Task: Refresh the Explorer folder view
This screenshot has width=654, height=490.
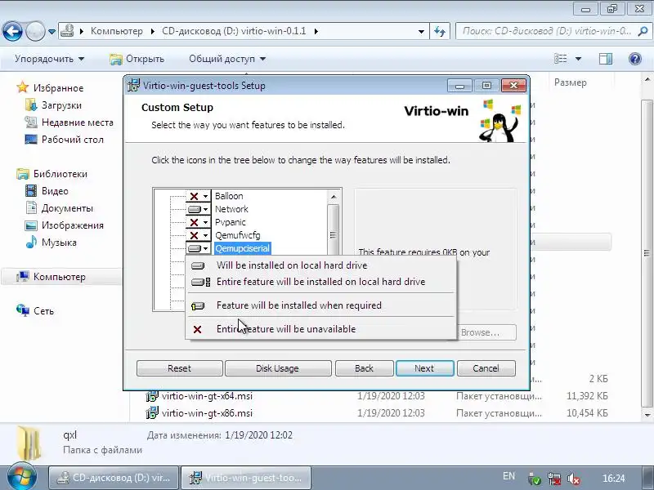Action: [440, 32]
